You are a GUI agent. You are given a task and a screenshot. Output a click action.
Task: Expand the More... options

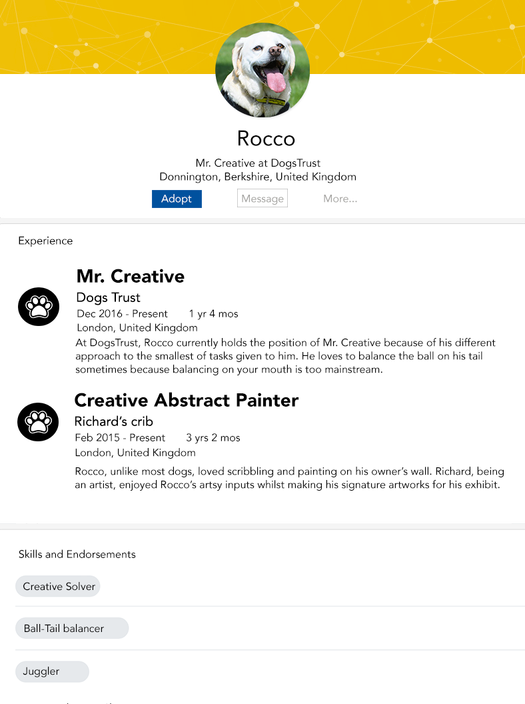[x=340, y=199]
